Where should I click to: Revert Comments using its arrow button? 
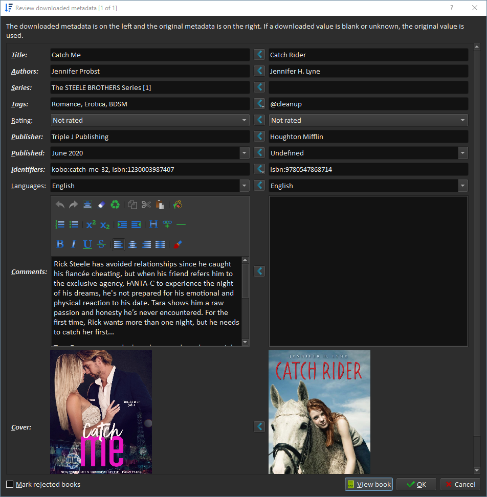point(259,272)
